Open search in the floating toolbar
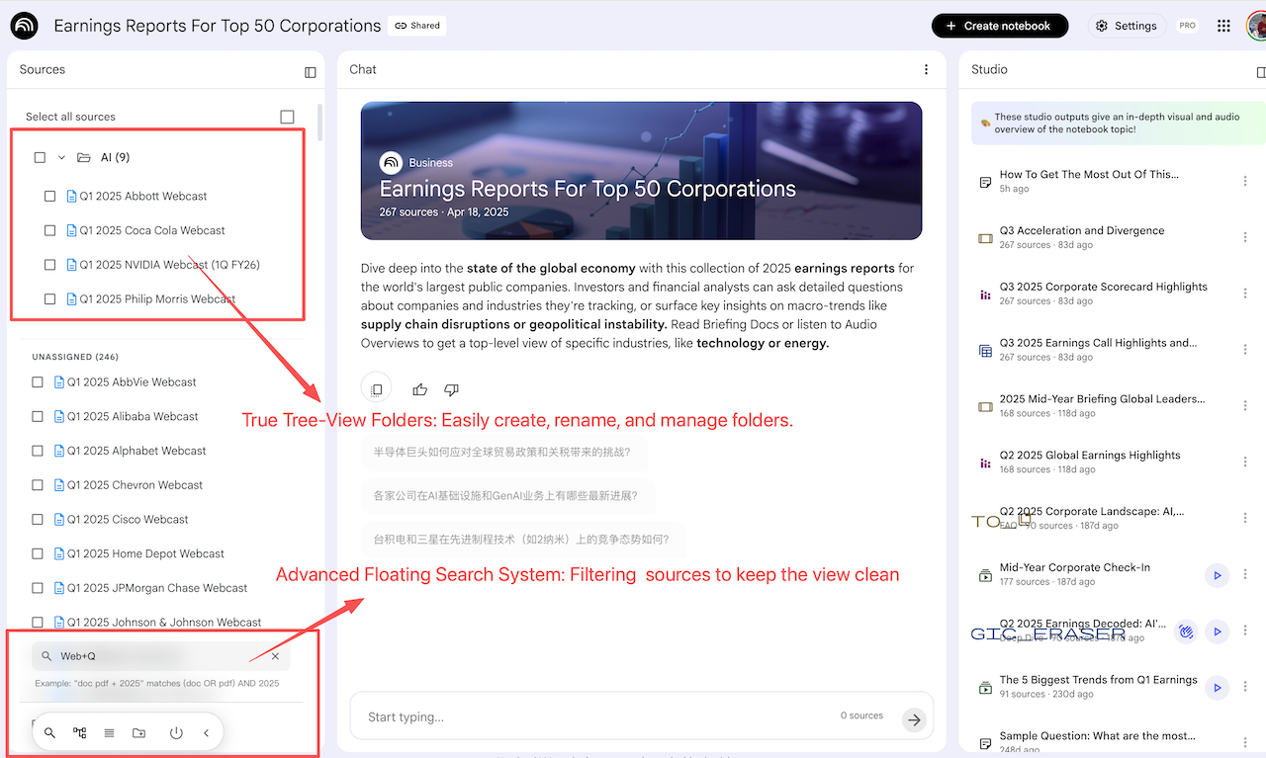 point(49,732)
